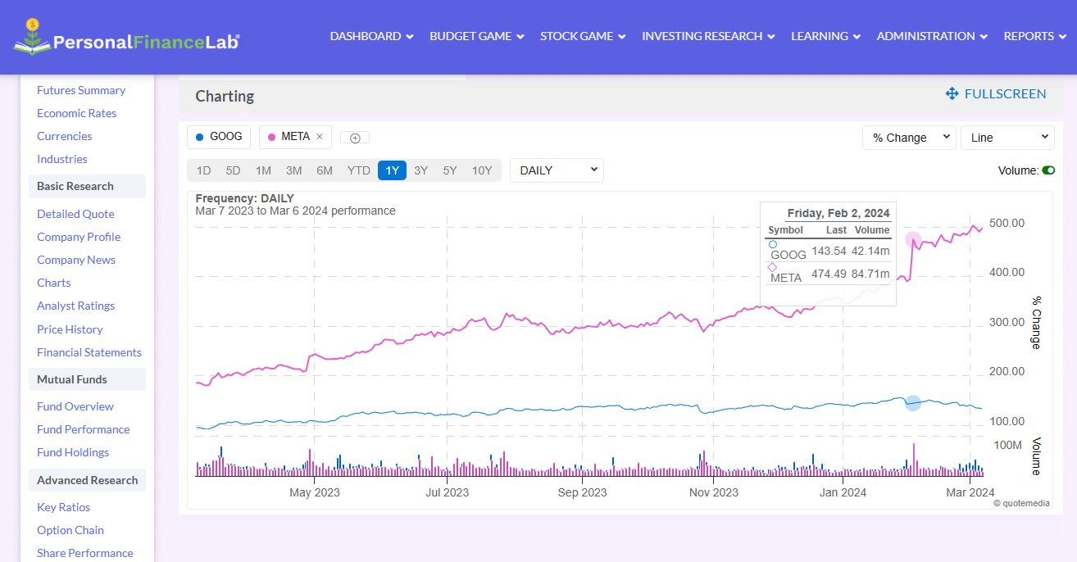Click the pink META data point marker
This screenshot has width=1077, height=562.
[x=913, y=239]
